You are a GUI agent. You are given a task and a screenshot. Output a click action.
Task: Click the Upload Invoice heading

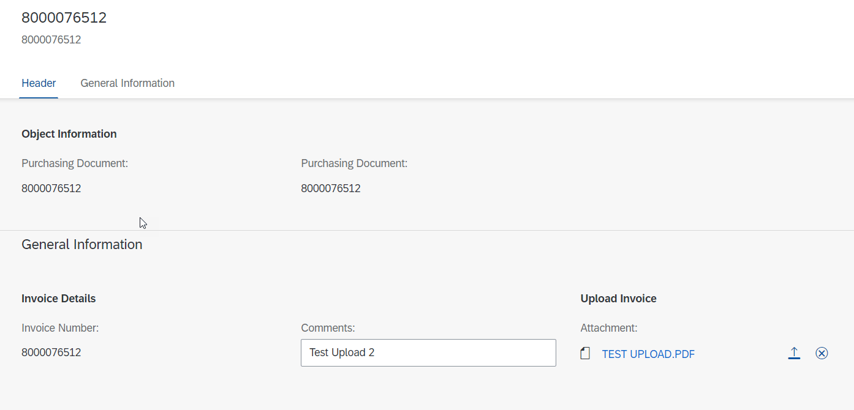pos(618,298)
